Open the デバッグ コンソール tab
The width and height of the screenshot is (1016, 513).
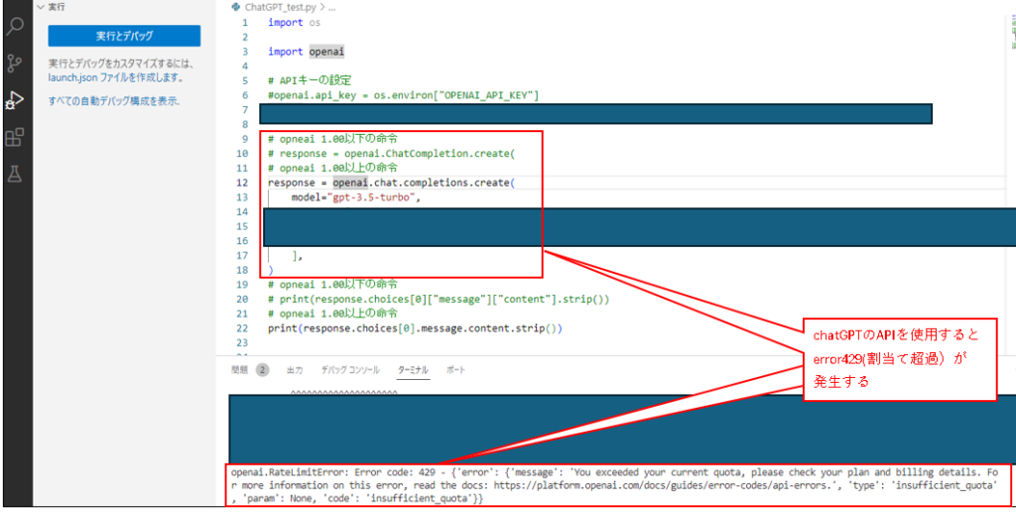(x=349, y=370)
